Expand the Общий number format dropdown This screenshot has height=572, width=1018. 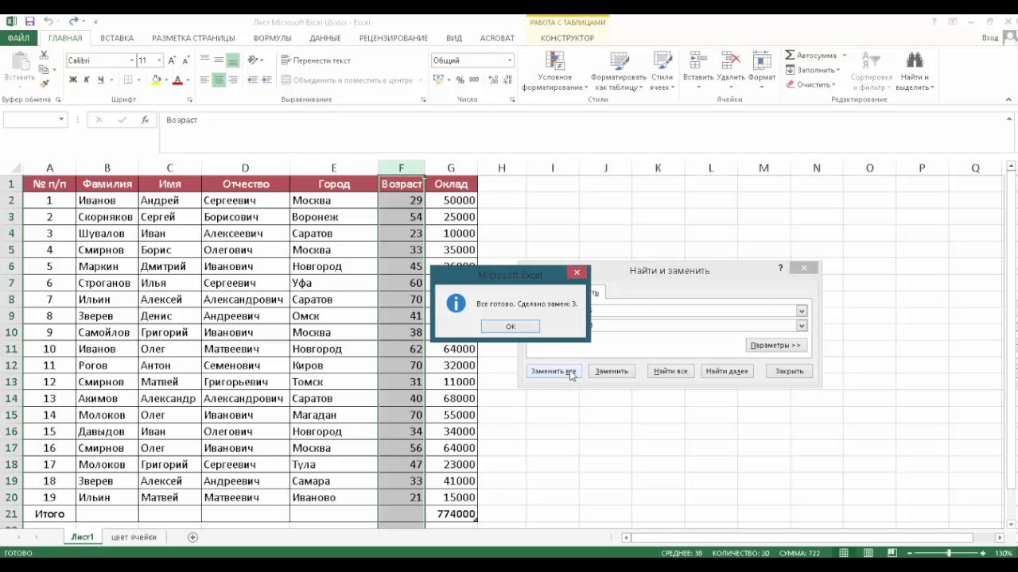pyautogui.click(x=510, y=60)
